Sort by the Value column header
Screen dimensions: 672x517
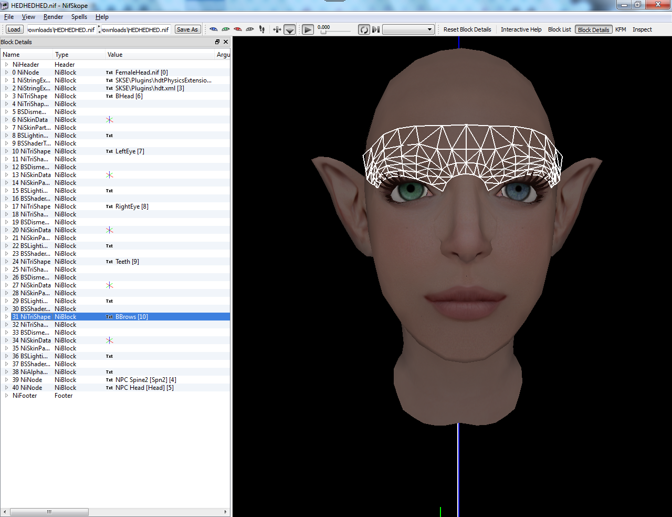pyautogui.click(x=160, y=55)
